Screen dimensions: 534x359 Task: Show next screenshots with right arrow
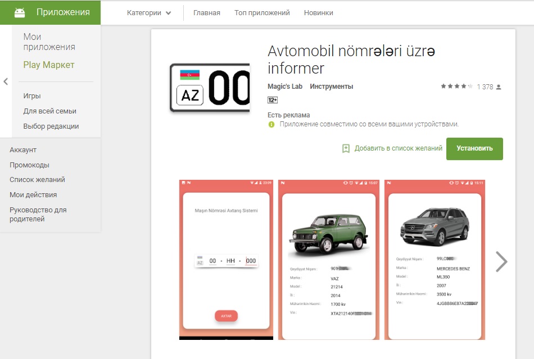point(501,262)
